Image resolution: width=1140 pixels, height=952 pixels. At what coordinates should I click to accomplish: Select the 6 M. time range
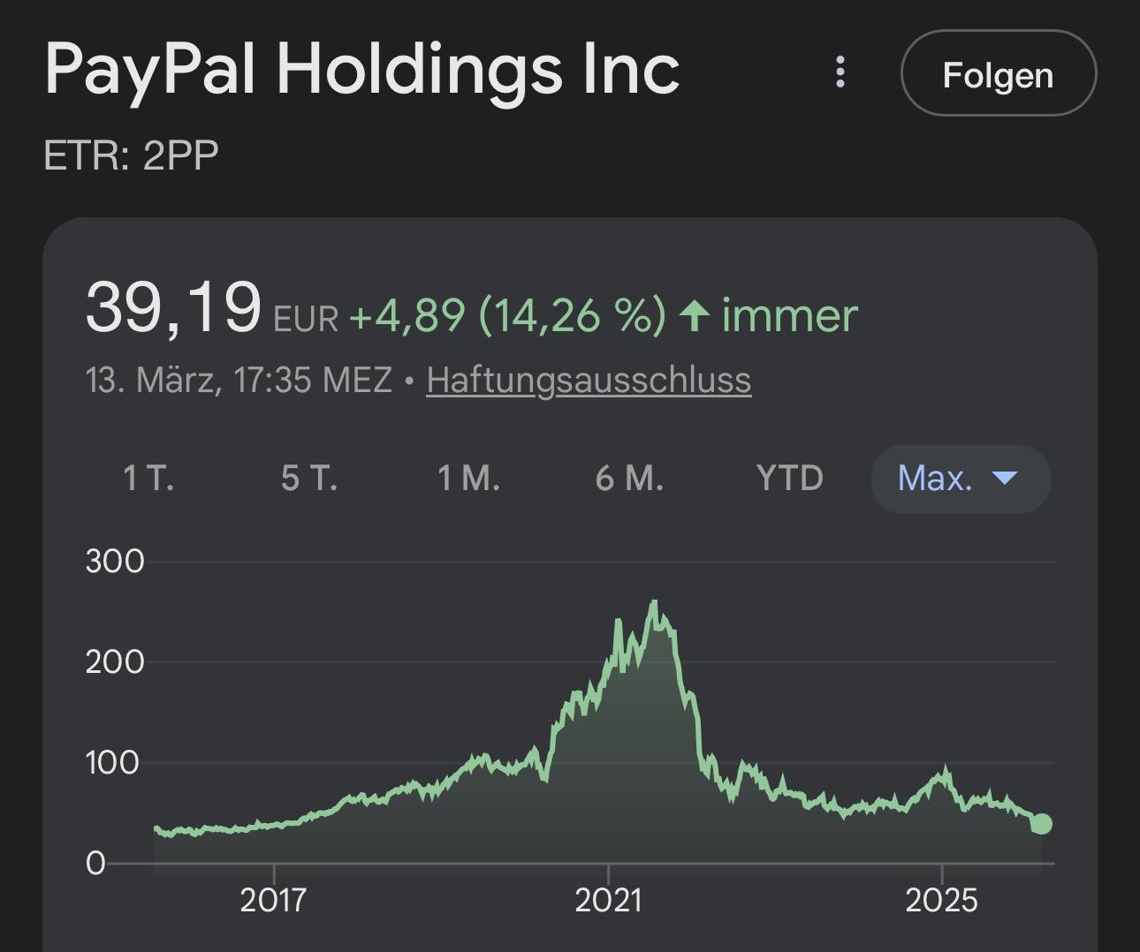(629, 479)
